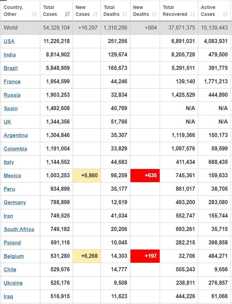Click yellow +5,860 new cases cell
The image size is (232, 304).
pos(87,176)
